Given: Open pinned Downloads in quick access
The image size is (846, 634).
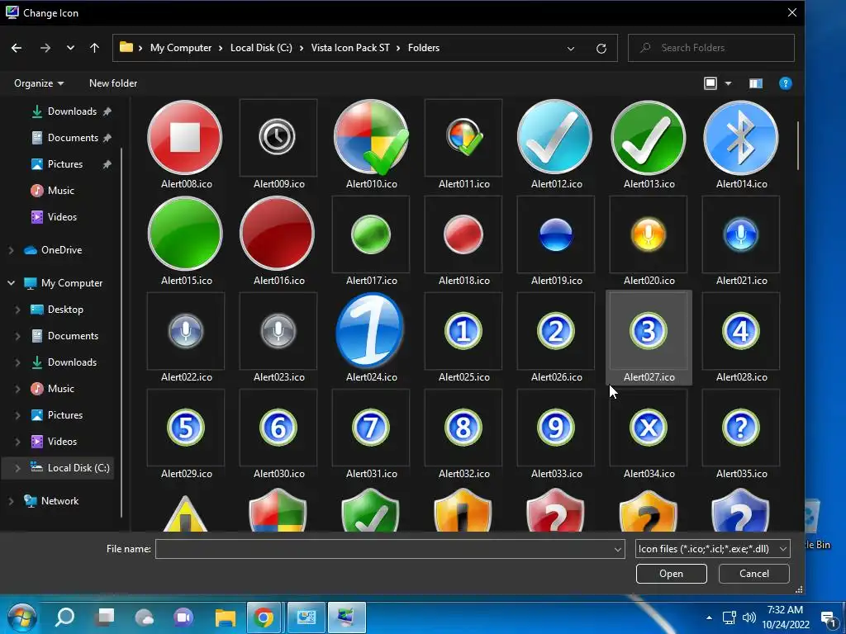Looking at the screenshot, I should [x=72, y=111].
